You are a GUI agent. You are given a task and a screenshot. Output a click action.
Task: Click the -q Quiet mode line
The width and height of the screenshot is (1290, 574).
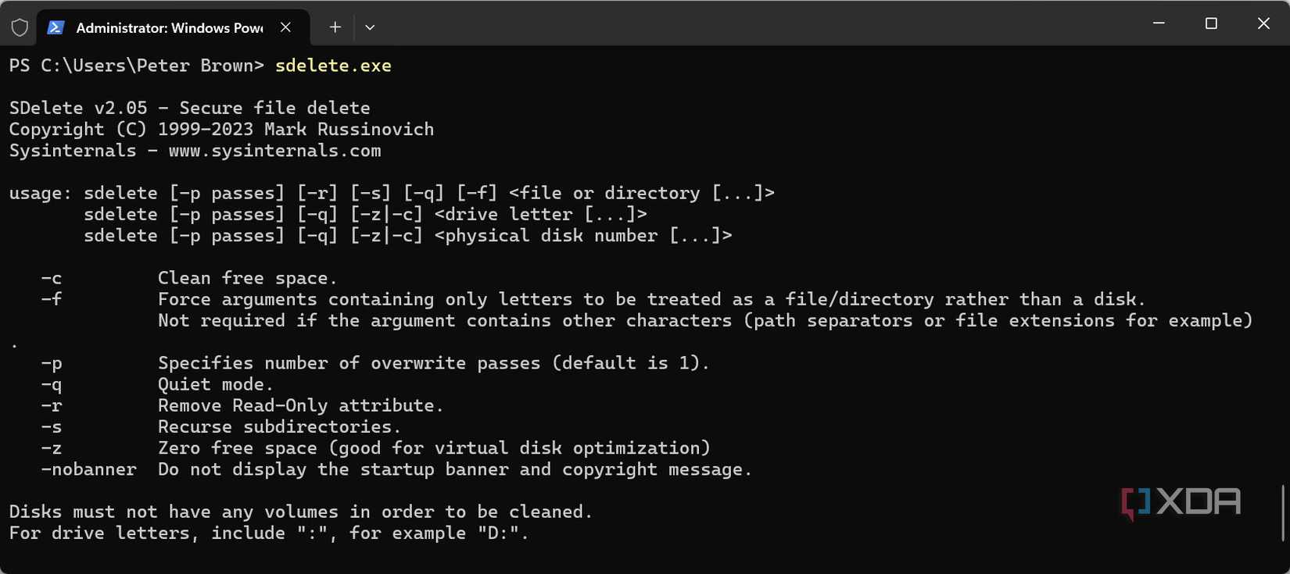pyautogui.click(x=215, y=384)
